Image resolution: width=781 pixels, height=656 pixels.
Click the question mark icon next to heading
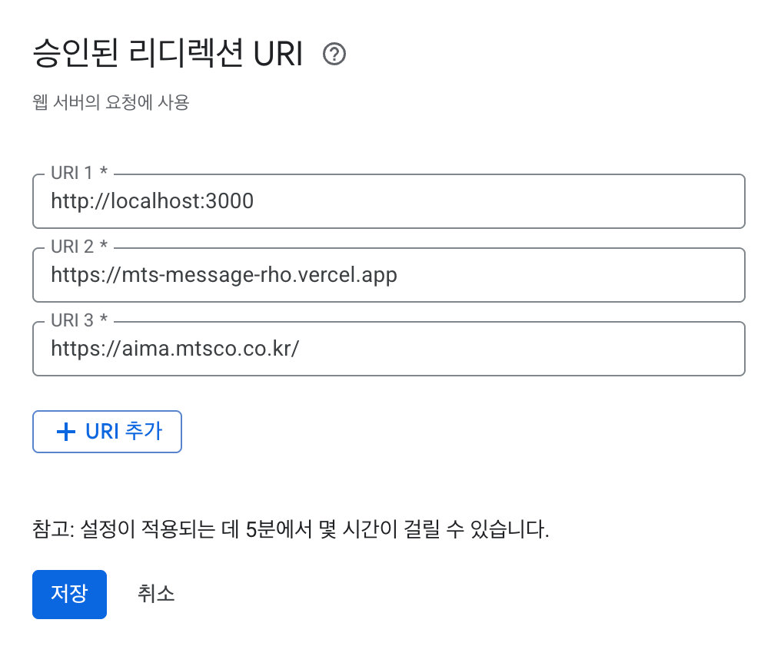335,54
